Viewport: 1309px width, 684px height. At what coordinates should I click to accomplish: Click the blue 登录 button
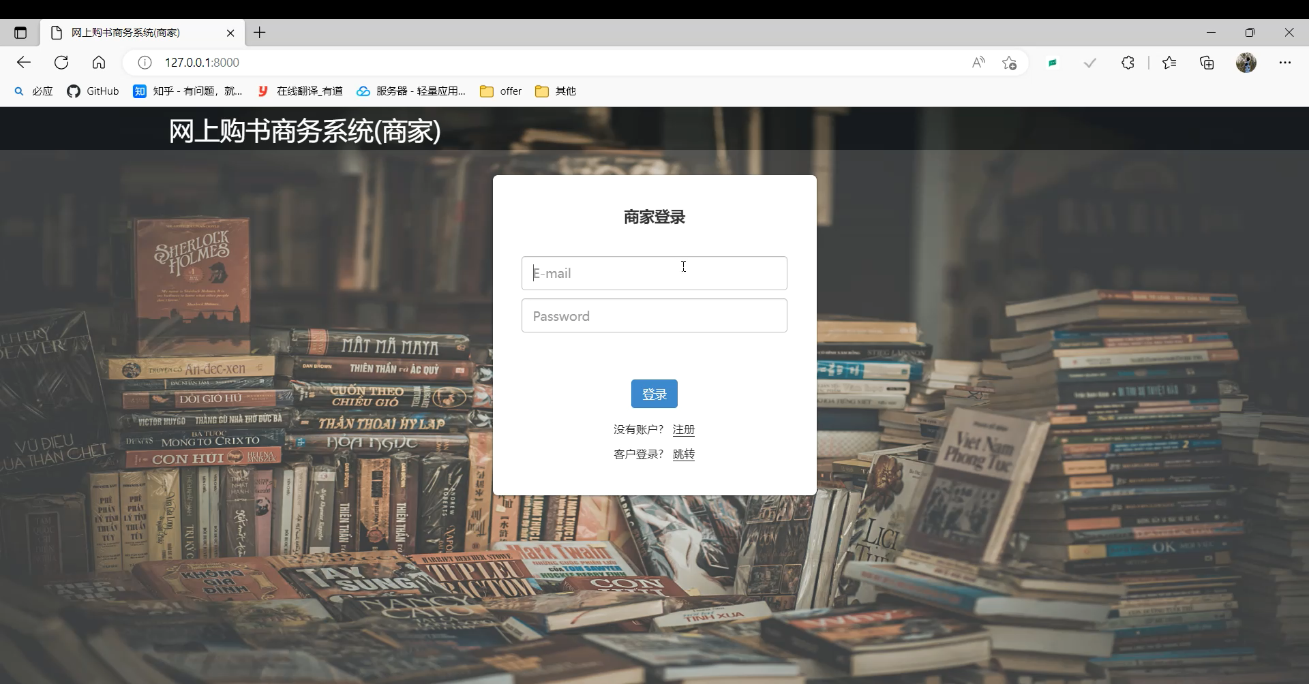coord(654,394)
